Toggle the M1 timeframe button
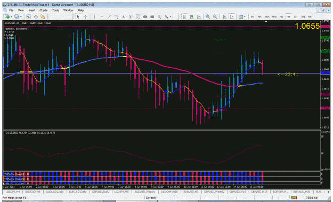Screen dimensions: 333x202 pos(253,17)
